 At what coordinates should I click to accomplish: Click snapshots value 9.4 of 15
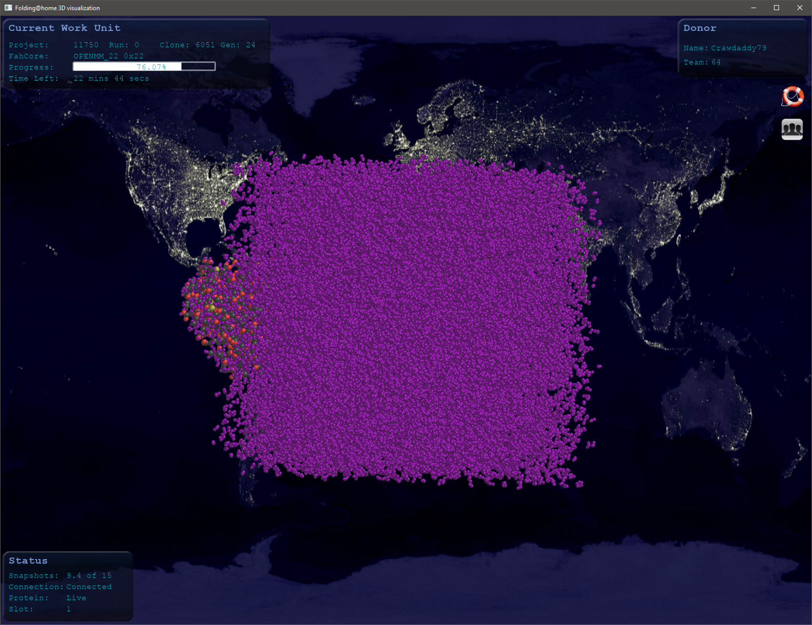coord(89,576)
